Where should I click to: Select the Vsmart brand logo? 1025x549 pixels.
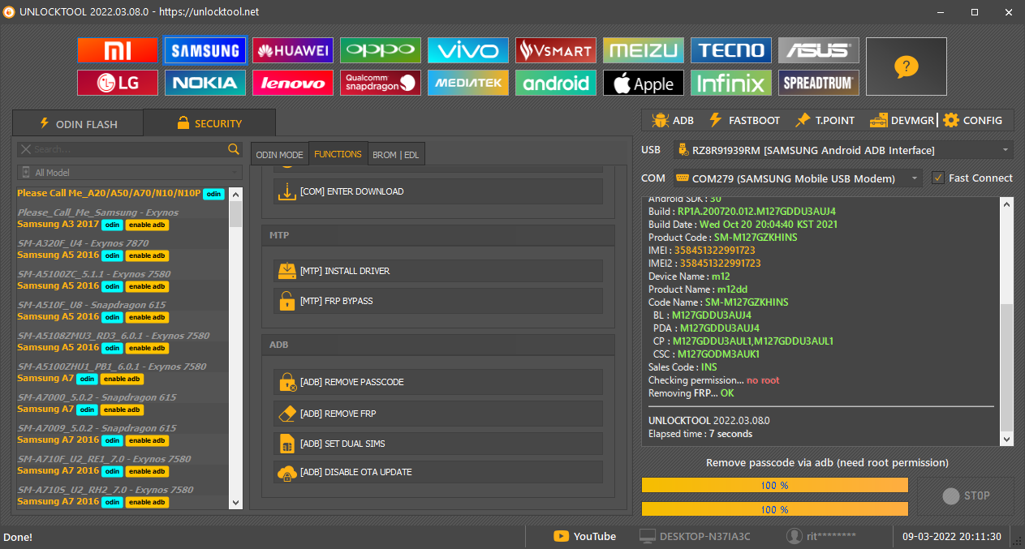point(556,50)
